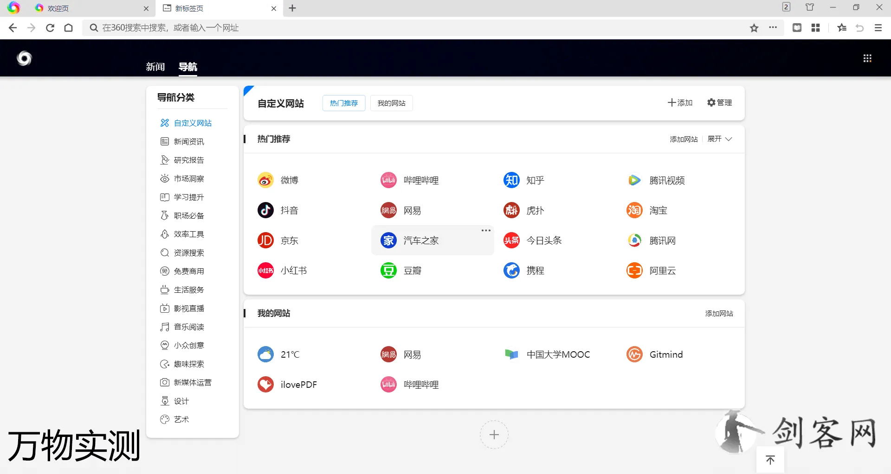
Task: Select 影视直播 category in the sidebar
Action: pyautogui.click(x=182, y=308)
